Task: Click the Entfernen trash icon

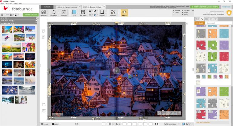Action: point(64,12)
